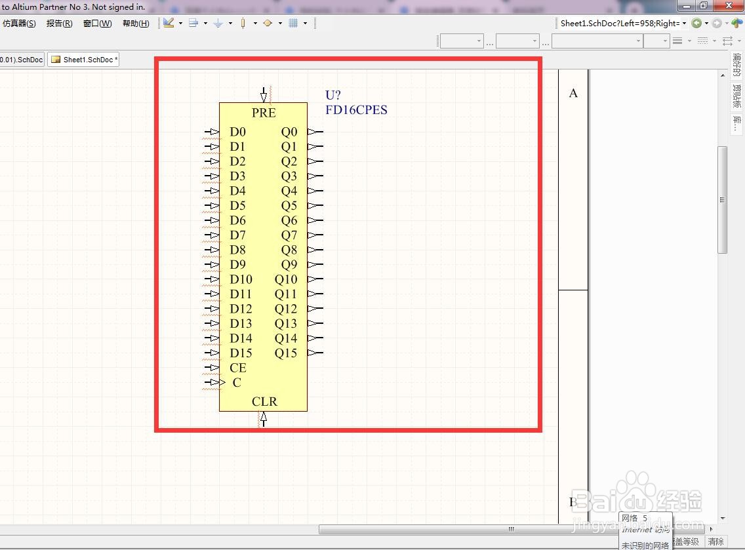Screen dimensions: 745x550
Task: Click the PRE pin on top of component
Action: [x=264, y=94]
